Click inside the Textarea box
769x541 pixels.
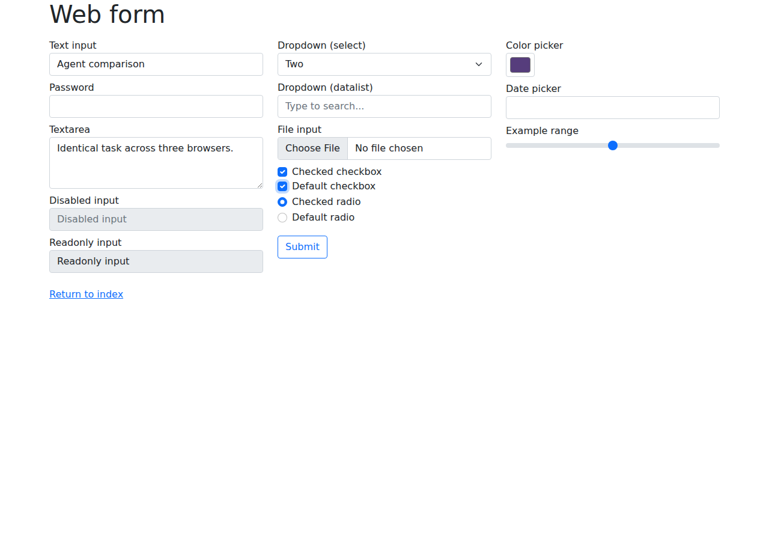(156, 163)
